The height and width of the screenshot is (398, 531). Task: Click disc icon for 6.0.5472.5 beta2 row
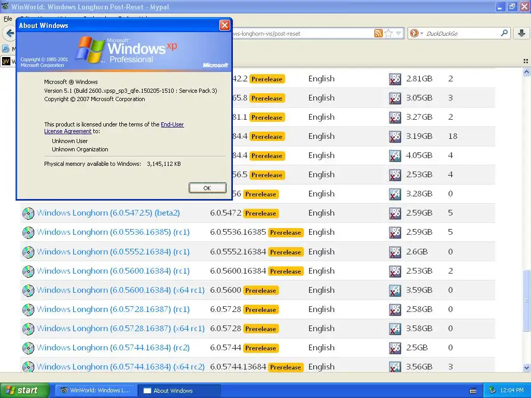coord(28,213)
